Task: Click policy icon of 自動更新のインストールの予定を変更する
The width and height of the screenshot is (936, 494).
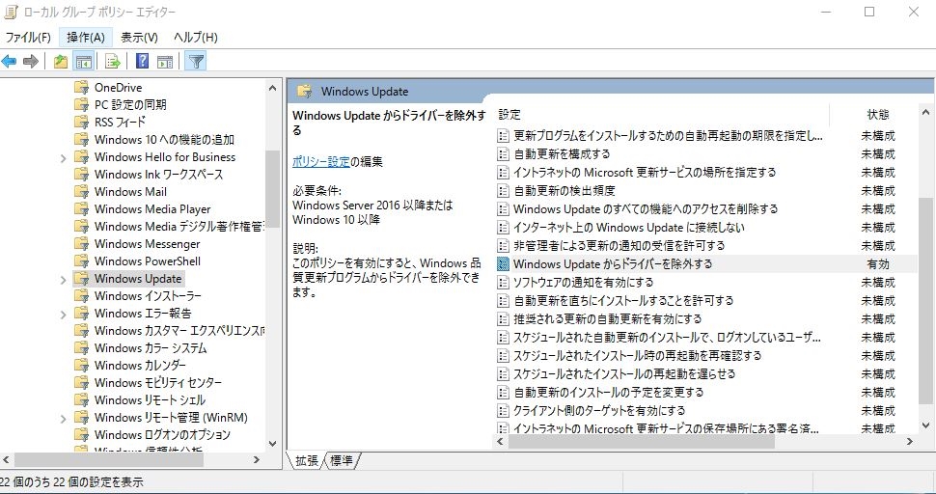Action: click(x=503, y=392)
